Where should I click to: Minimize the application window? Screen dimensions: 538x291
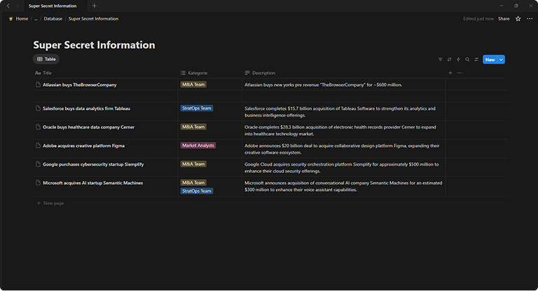coord(502,6)
